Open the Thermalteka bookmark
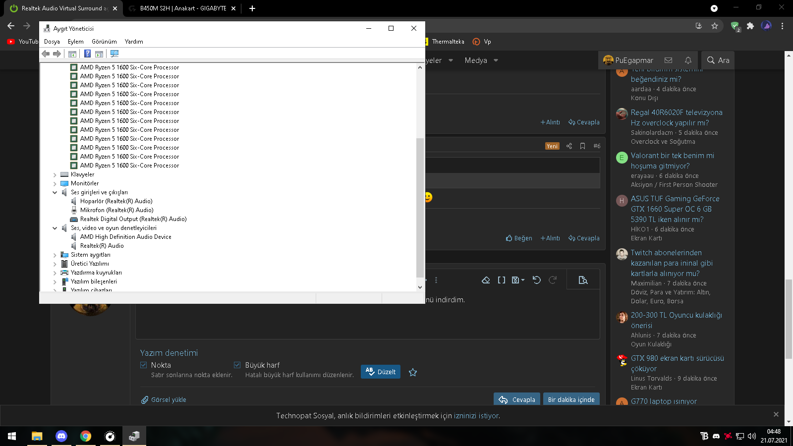Image resolution: width=793 pixels, height=446 pixels. pos(444,42)
